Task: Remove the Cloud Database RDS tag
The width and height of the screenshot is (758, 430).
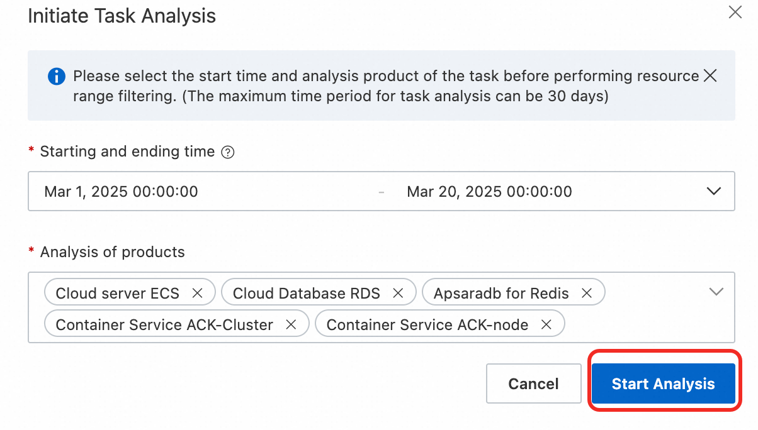Action: [x=398, y=293]
